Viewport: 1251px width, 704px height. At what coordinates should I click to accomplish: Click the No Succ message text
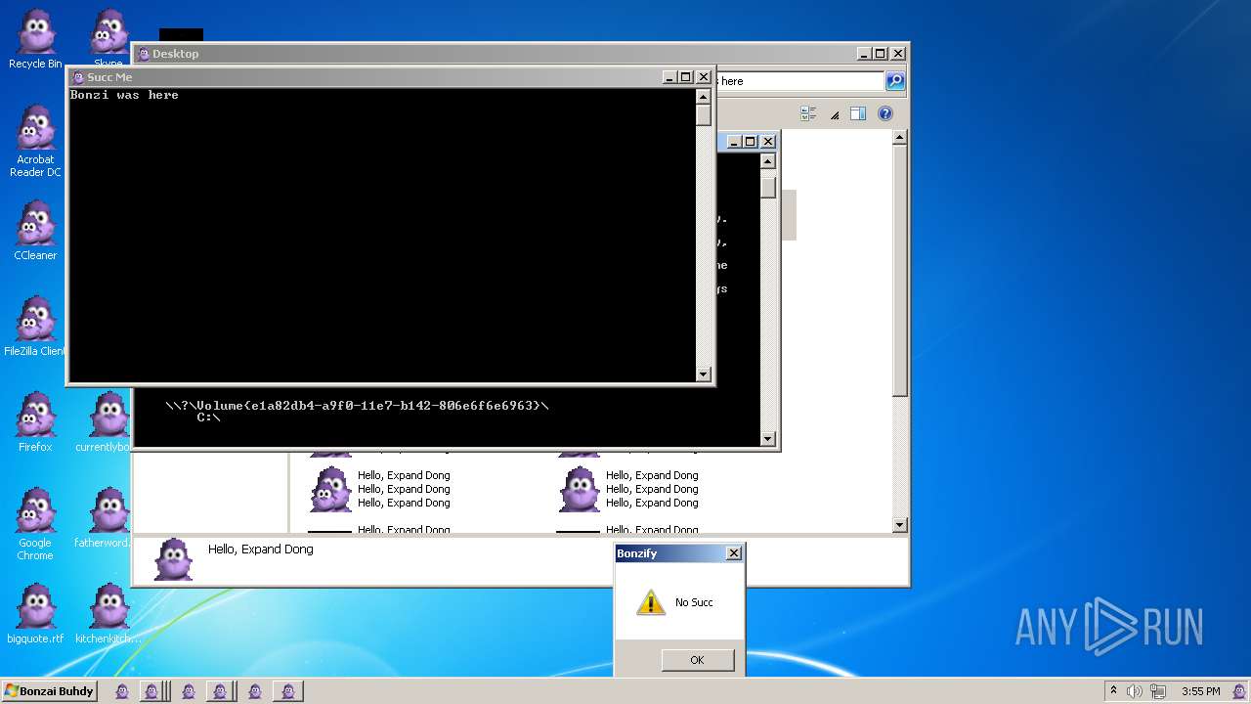click(x=694, y=602)
